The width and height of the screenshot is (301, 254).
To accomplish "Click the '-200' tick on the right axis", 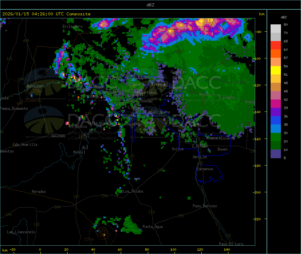I will pos(257,192).
